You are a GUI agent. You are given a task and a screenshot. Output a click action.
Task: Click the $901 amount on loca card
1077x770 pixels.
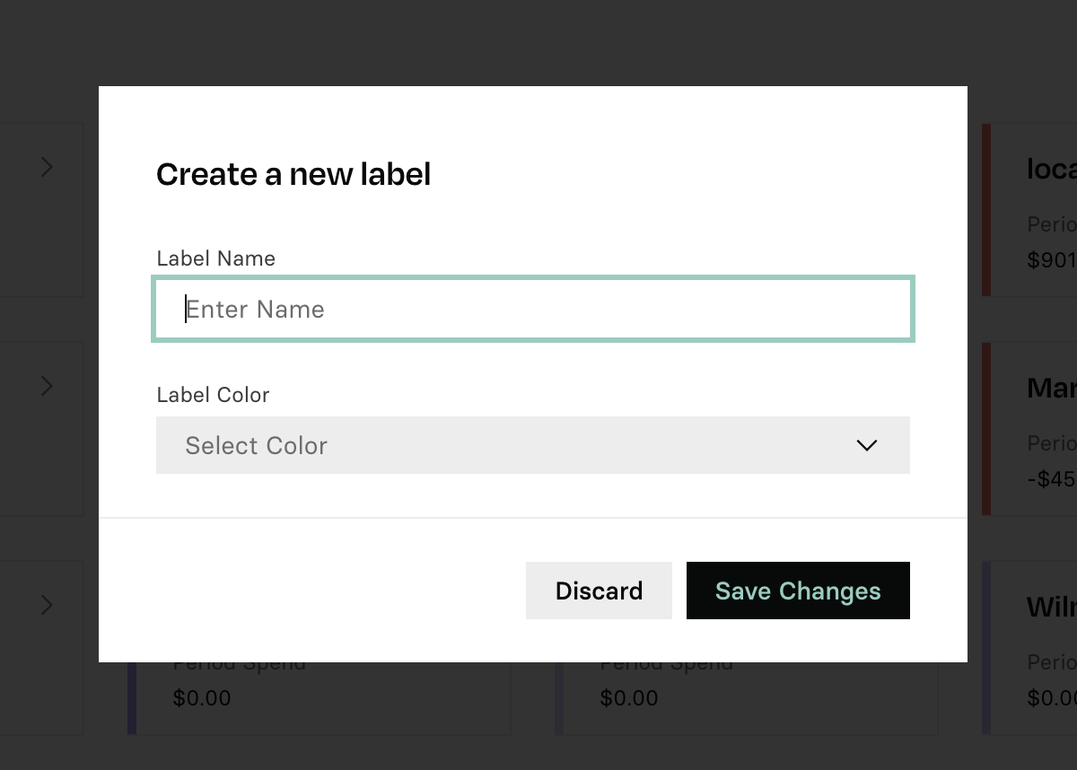1052,260
